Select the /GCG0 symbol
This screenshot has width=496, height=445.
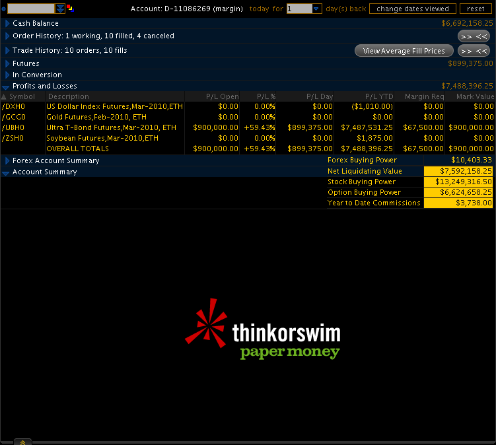pos(14,117)
